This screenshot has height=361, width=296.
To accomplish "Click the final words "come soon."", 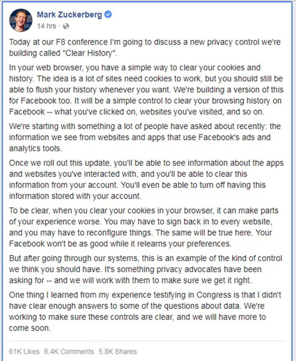I will click(x=30, y=328).
